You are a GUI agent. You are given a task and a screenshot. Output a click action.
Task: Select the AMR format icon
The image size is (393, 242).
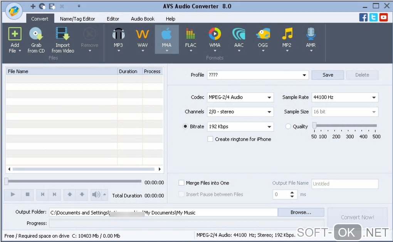click(x=311, y=34)
